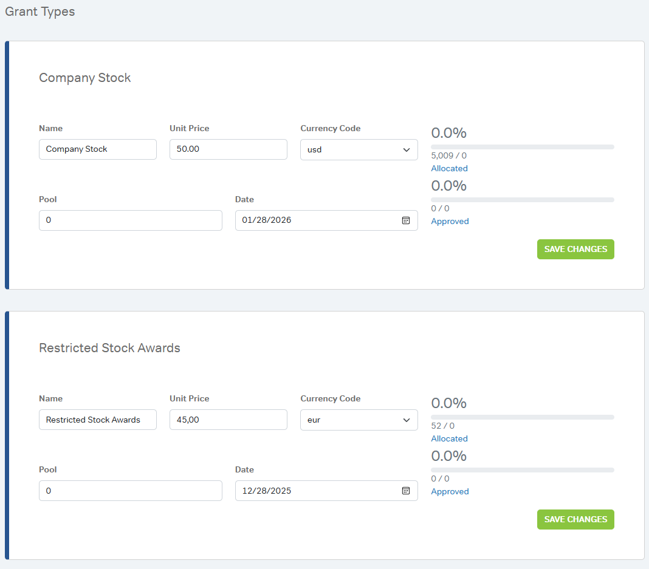Click the date field showing 01/28/2026
Screen dimensions: 649x569
pyautogui.click(x=316, y=220)
